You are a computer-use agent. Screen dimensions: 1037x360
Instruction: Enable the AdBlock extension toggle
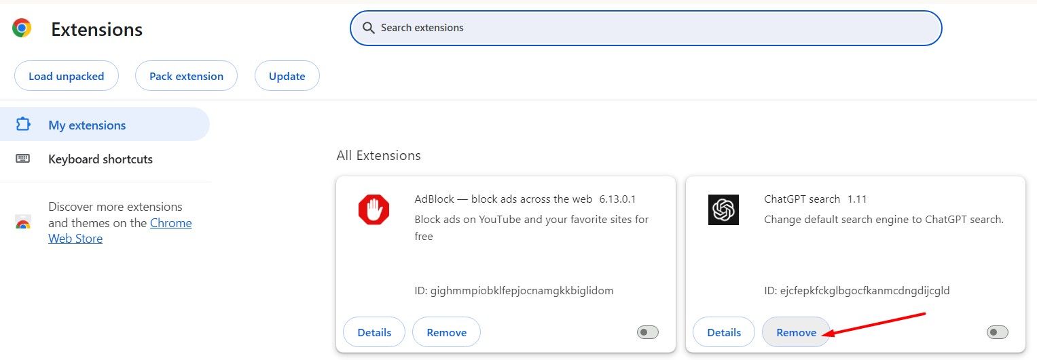point(648,332)
